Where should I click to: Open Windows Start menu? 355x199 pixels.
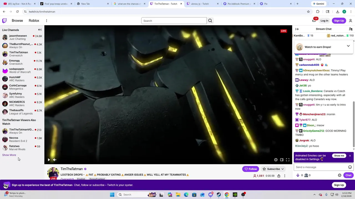click(112, 195)
